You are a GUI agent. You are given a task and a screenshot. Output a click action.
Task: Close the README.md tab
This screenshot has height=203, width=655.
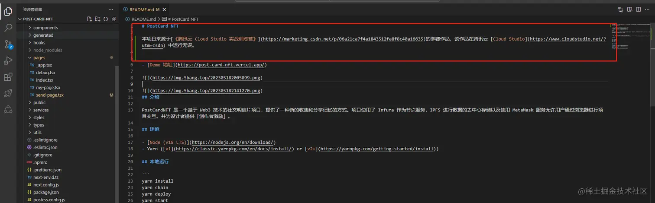tap(165, 9)
